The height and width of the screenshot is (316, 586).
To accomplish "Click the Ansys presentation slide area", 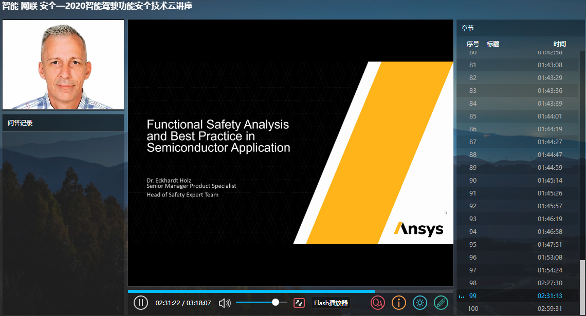I will 290,153.
